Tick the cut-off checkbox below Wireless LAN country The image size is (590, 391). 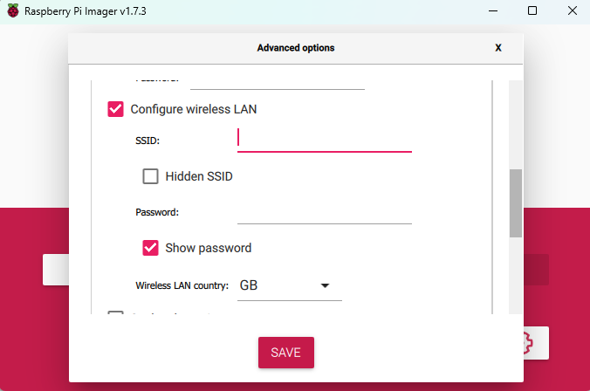pos(115,312)
